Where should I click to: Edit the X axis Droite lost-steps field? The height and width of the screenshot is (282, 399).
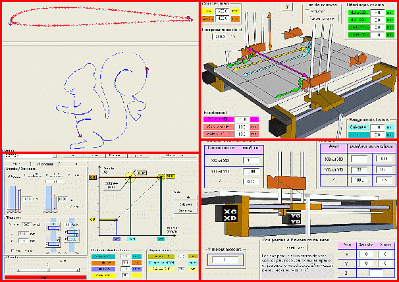click(385, 254)
